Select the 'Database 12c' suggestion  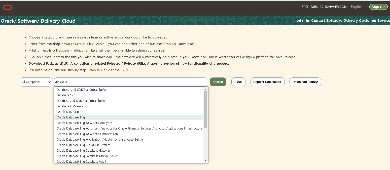click(129, 95)
